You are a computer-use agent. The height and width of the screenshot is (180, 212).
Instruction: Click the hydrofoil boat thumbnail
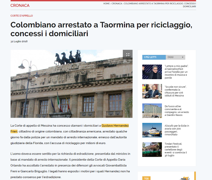point(152,130)
